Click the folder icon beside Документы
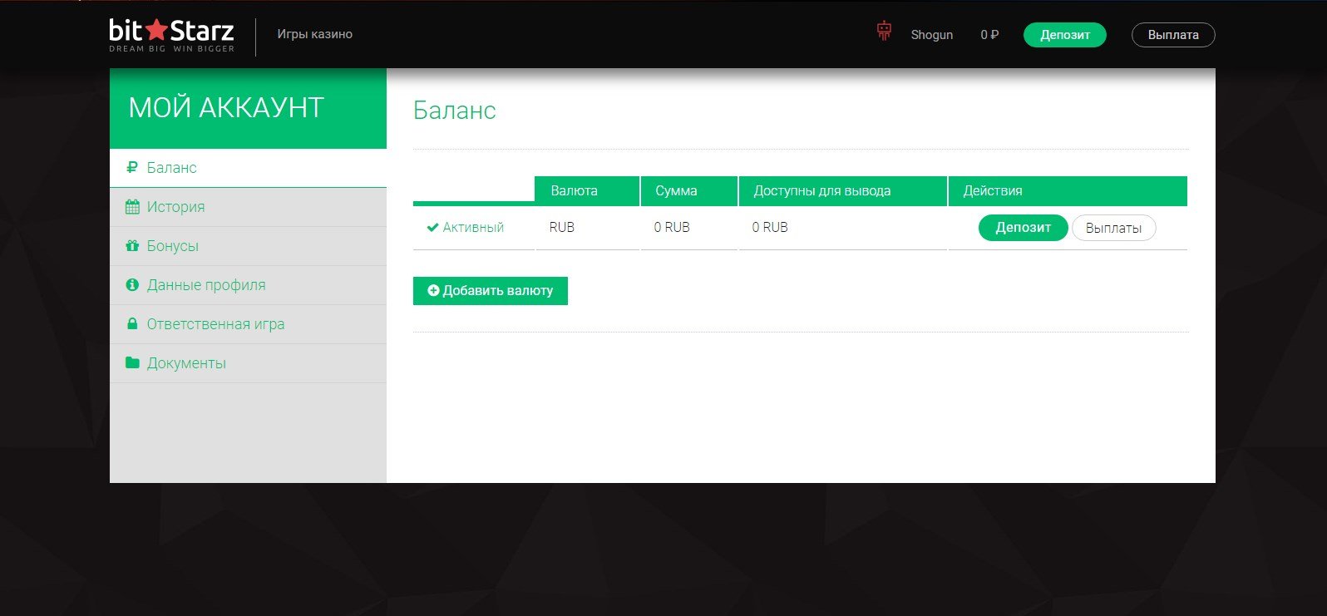 [132, 362]
